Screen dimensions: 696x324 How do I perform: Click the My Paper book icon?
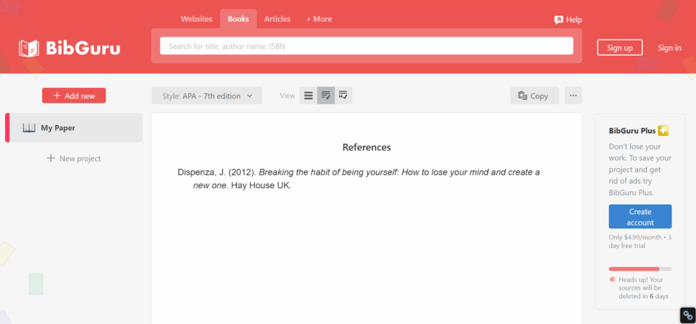[29, 128]
